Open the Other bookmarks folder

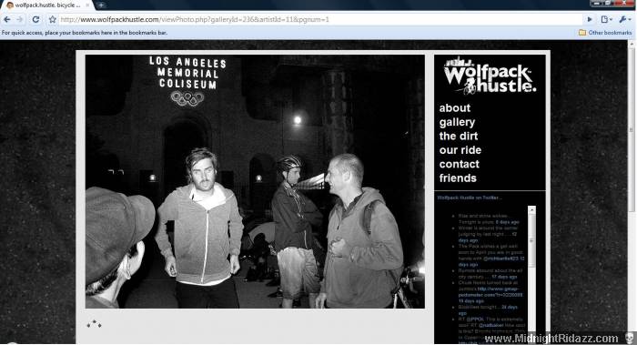tap(605, 33)
